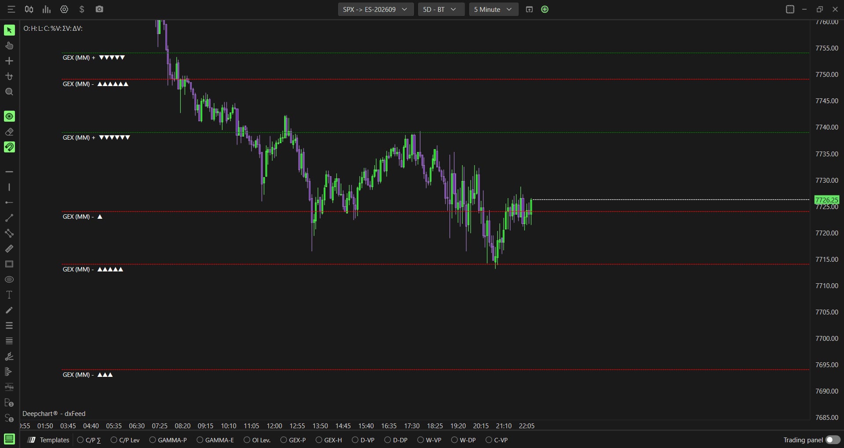This screenshot has width=844, height=448.
Task: Select the C/P Lev radio option
Action: pyautogui.click(x=125, y=440)
